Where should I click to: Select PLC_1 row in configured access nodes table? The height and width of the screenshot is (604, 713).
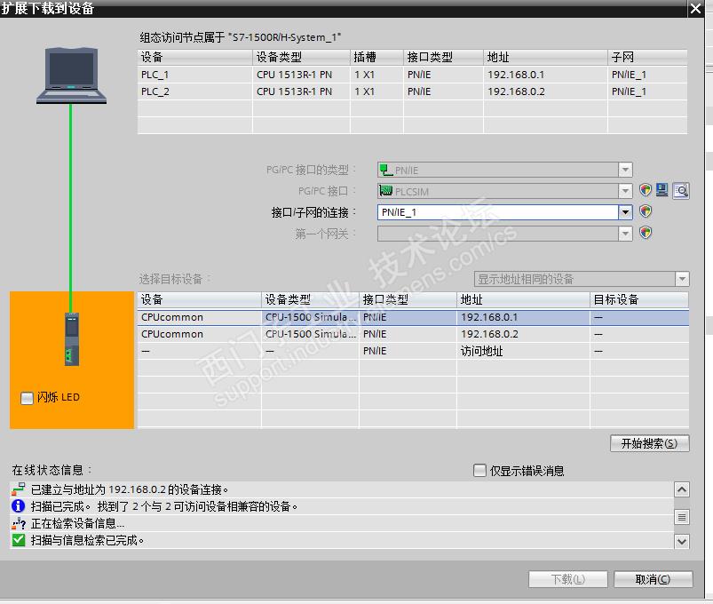coord(412,75)
